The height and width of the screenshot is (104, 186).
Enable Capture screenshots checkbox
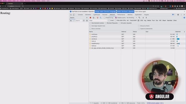tap(139, 29)
